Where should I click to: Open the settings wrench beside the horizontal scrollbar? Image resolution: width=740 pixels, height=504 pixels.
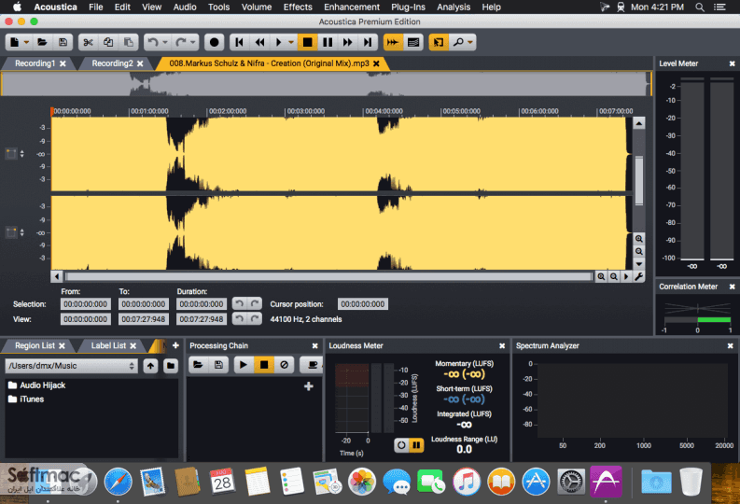point(639,277)
